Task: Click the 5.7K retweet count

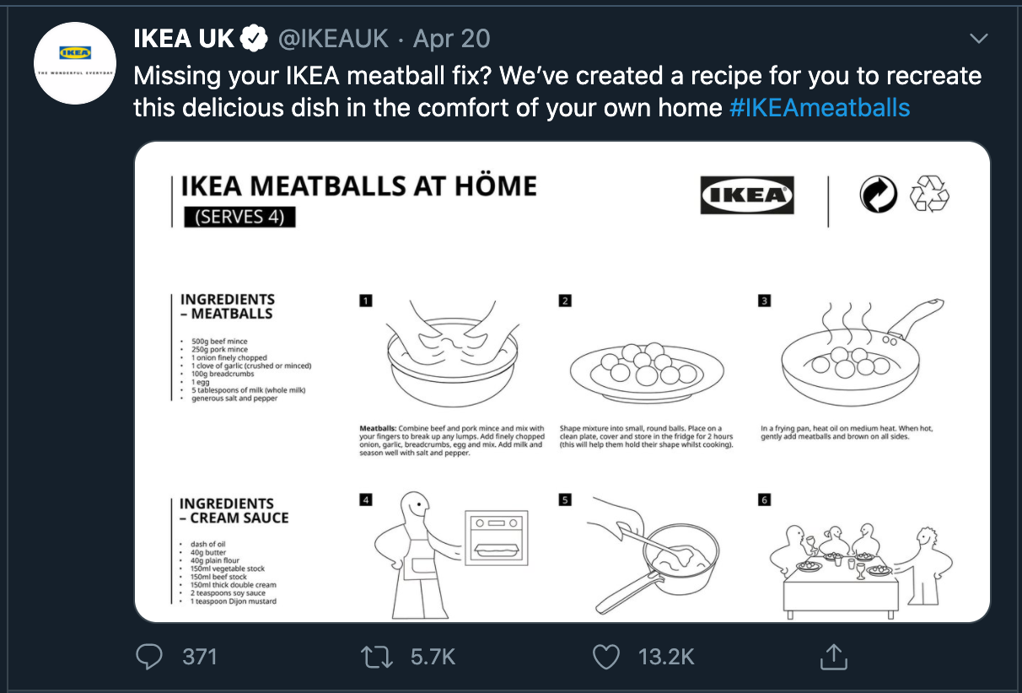Action: 433,657
